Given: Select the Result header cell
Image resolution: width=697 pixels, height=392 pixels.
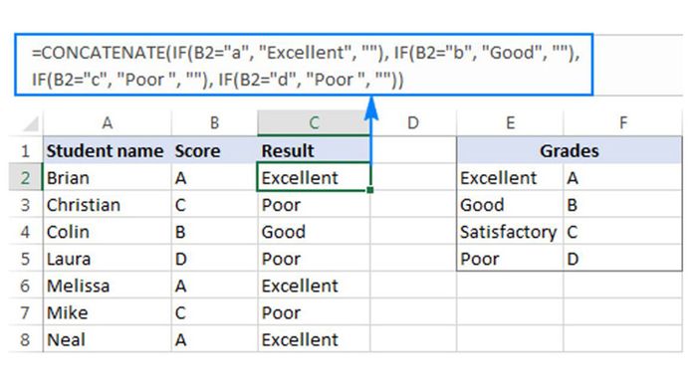Looking at the screenshot, I should 314,150.
